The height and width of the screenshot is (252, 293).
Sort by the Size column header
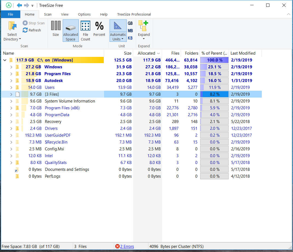(x=119, y=53)
